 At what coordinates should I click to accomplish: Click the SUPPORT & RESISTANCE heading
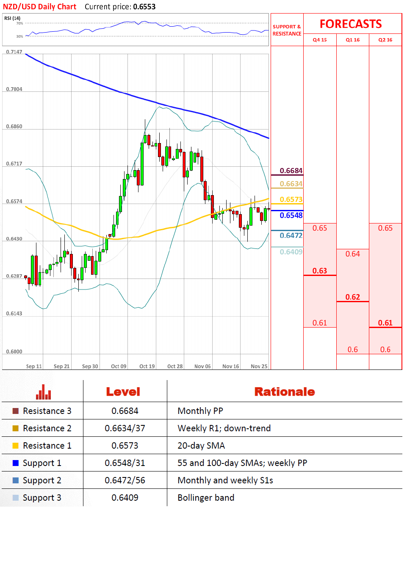click(x=287, y=30)
